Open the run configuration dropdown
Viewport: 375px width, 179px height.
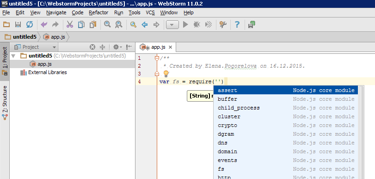tap(172, 24)
